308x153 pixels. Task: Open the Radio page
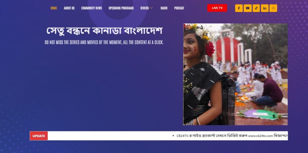(164, 8)
